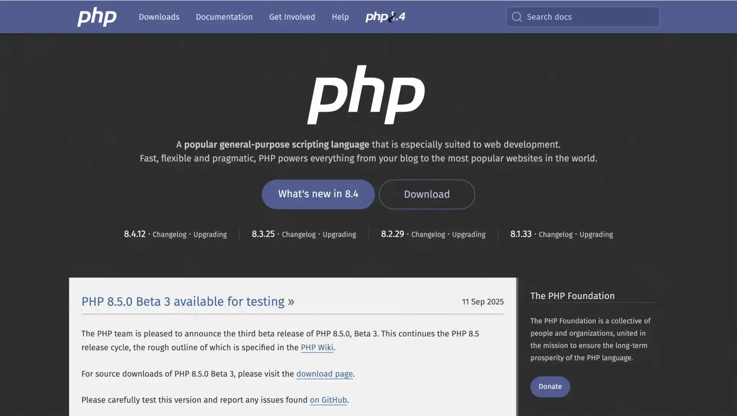Open the Upgrading link for 8.3.25
The width and height of the screenshot is (737, 416).
339,235
